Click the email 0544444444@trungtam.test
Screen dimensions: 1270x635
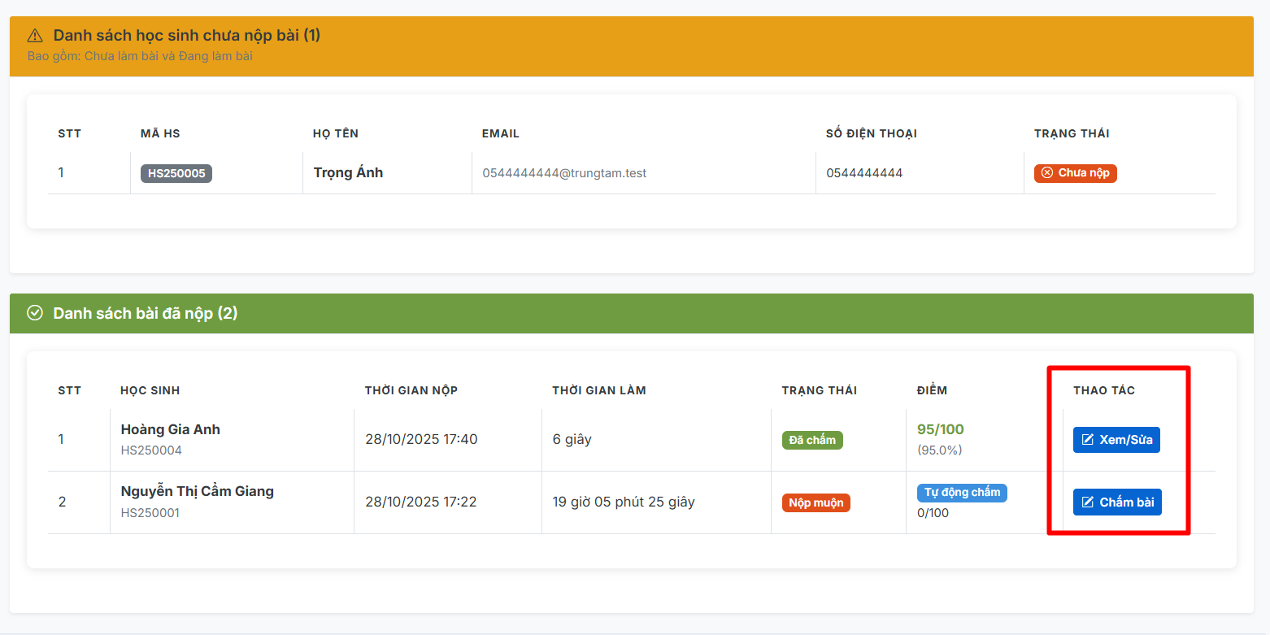[x=564, y=173]
